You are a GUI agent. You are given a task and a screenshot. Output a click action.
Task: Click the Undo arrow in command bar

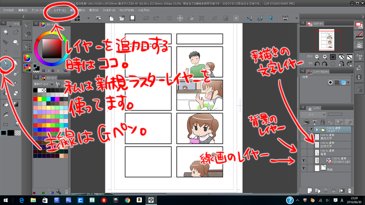(145, 18)
